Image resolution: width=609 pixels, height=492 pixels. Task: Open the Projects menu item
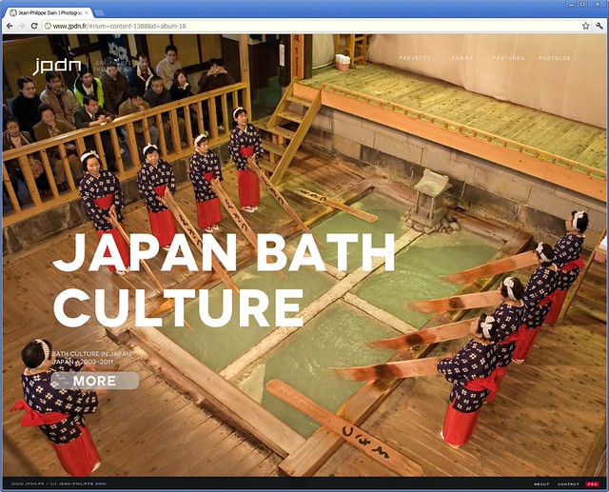pyautogui.click(x=415, y=58)
